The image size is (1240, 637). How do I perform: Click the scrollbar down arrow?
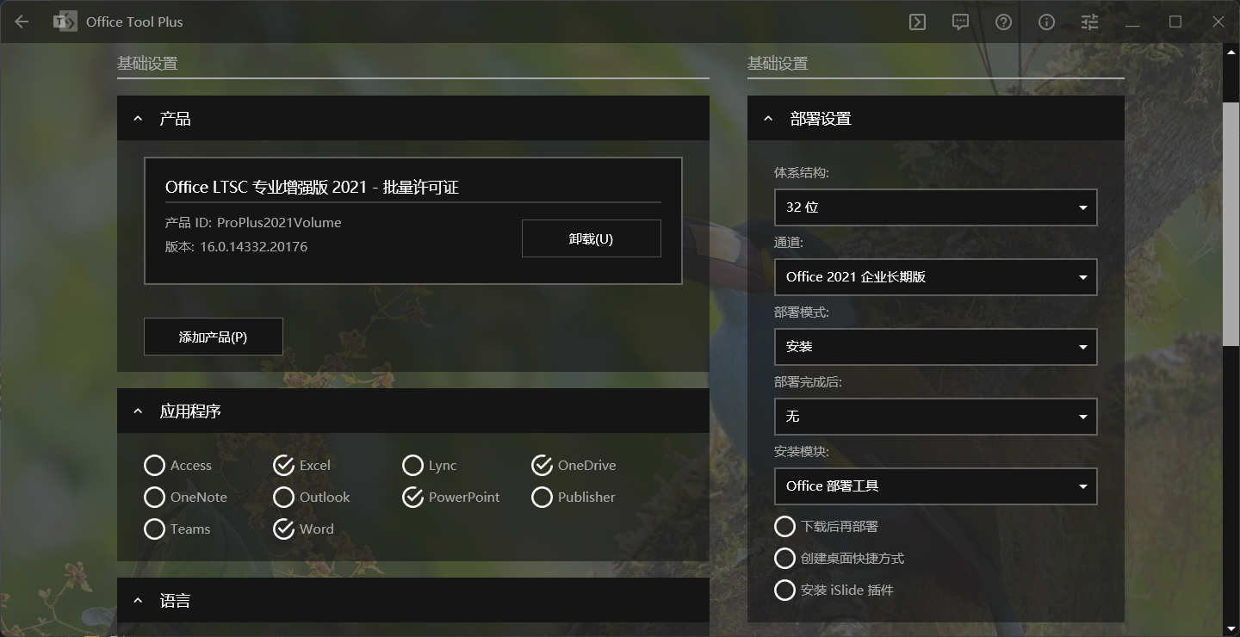[1231, 628]
